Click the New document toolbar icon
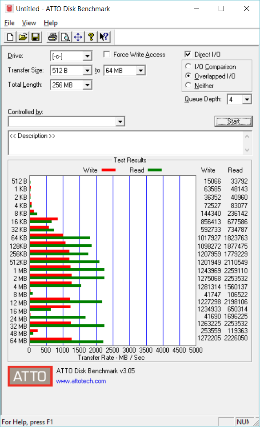 tap(10, 37)
